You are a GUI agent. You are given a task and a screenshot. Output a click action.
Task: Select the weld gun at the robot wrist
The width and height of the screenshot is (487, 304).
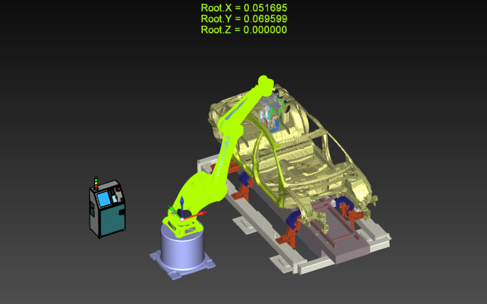(272, 111)
